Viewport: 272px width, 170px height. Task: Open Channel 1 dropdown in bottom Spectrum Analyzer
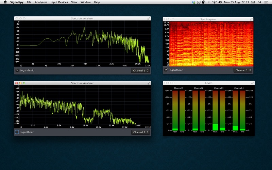140,132
